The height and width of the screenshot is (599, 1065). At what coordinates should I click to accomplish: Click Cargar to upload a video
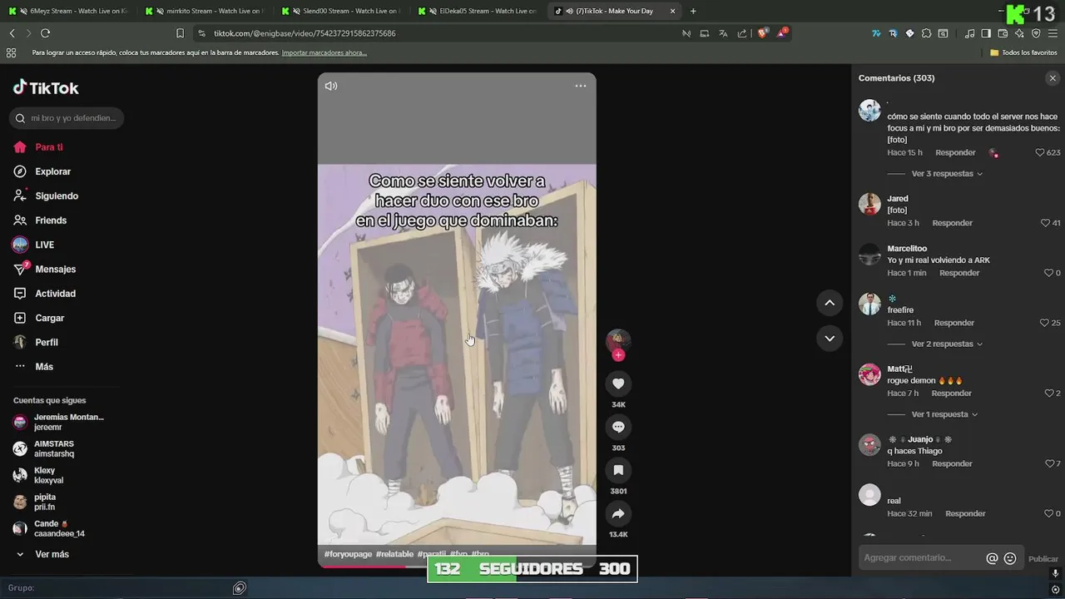[x=39, y=318]
